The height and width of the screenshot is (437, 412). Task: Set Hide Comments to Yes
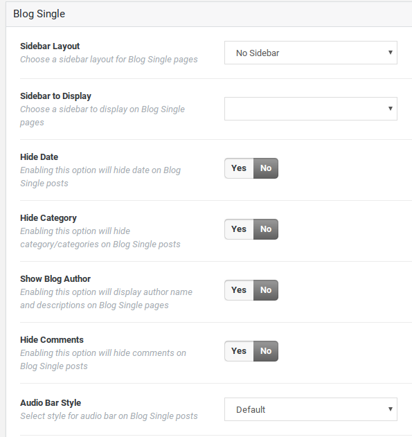(x=239, y=351)
